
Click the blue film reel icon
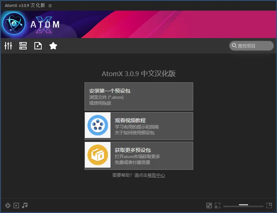pos(98,126)
